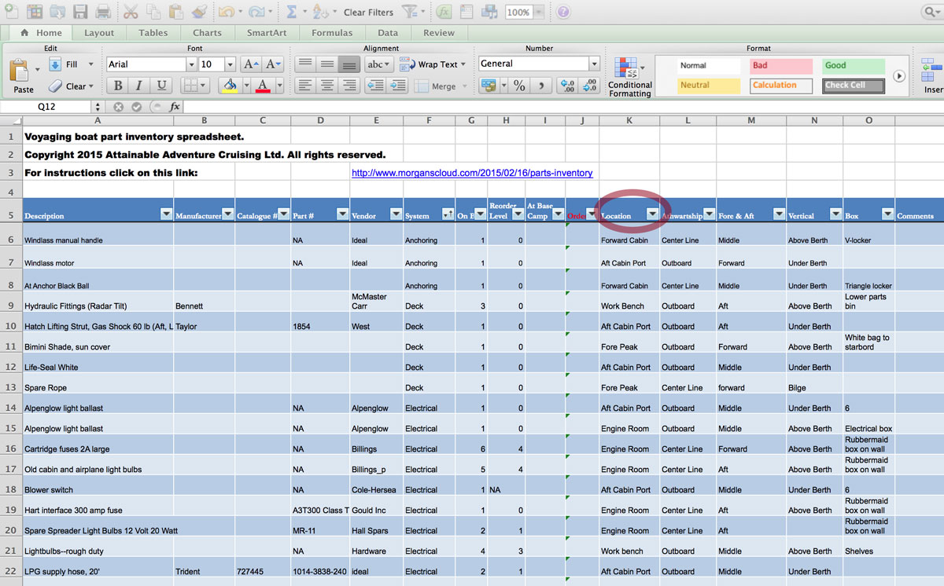Image resolution: width=944 pixels, height=586 pixels.
Task: Click the percent style icon
Action: [x=519, y=86]
